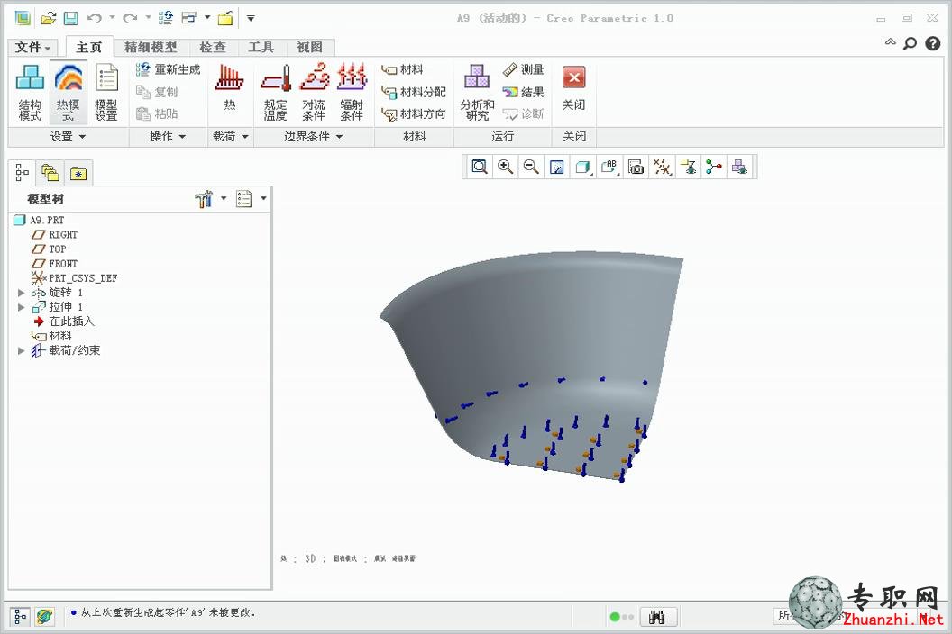The height and width of the screenshot is (634, 952).
Task: Click Repaint icon in graphics toolbar
Action: 557,167
